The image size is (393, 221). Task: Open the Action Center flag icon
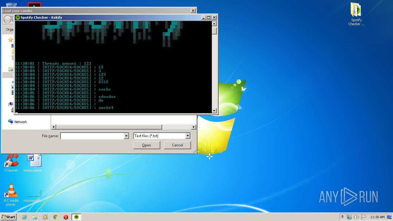pyautogui.click(x=364, y=217)
